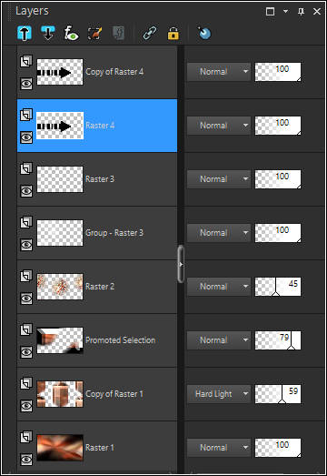Viewport: 327px width, 476px height.
Task: Click the layer type icon of Raster 4
Action: point(26,115)
